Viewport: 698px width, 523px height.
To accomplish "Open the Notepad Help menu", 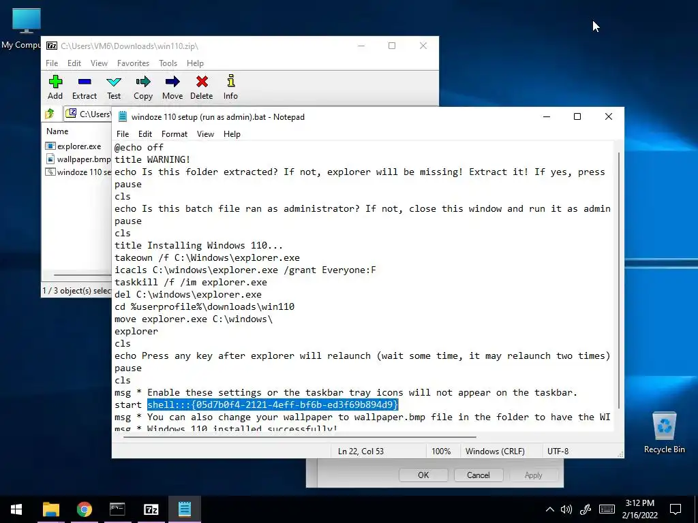I will click(x=232, y=134).
